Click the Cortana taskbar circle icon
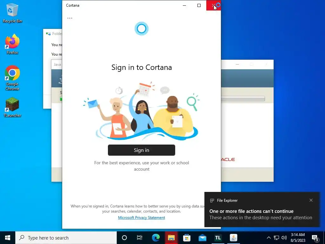325x244 pixels. pyautogui.click(x=124, y=238)
